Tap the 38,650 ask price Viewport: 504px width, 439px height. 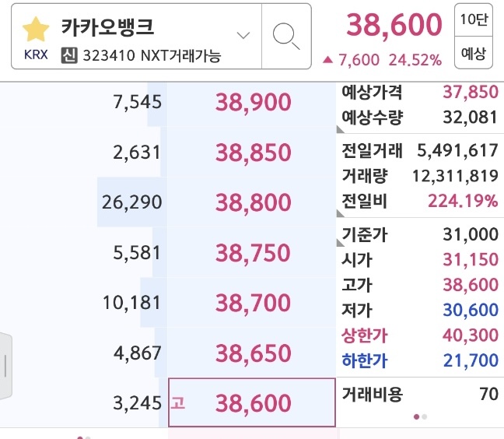(x=253, y=353)
